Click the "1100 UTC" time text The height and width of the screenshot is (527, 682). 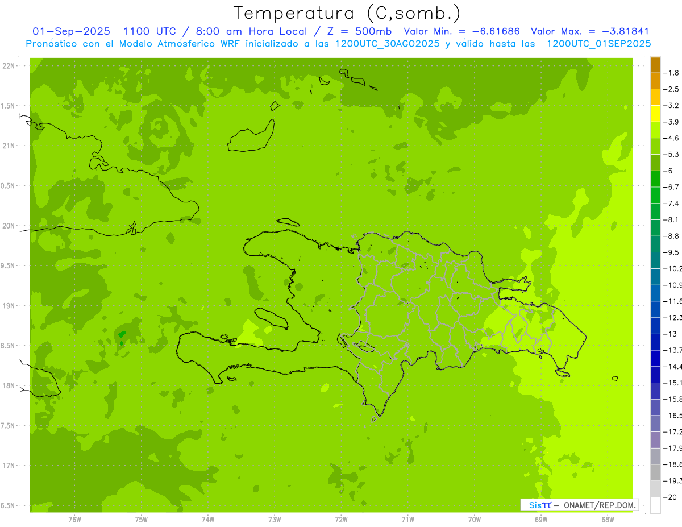(149, 31)
